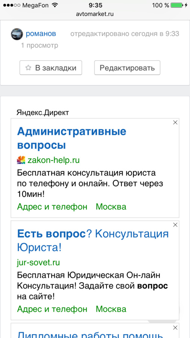190x338 pixels.
Task: Open Адрес и телефон in second ad
Action: click(52, 309)
